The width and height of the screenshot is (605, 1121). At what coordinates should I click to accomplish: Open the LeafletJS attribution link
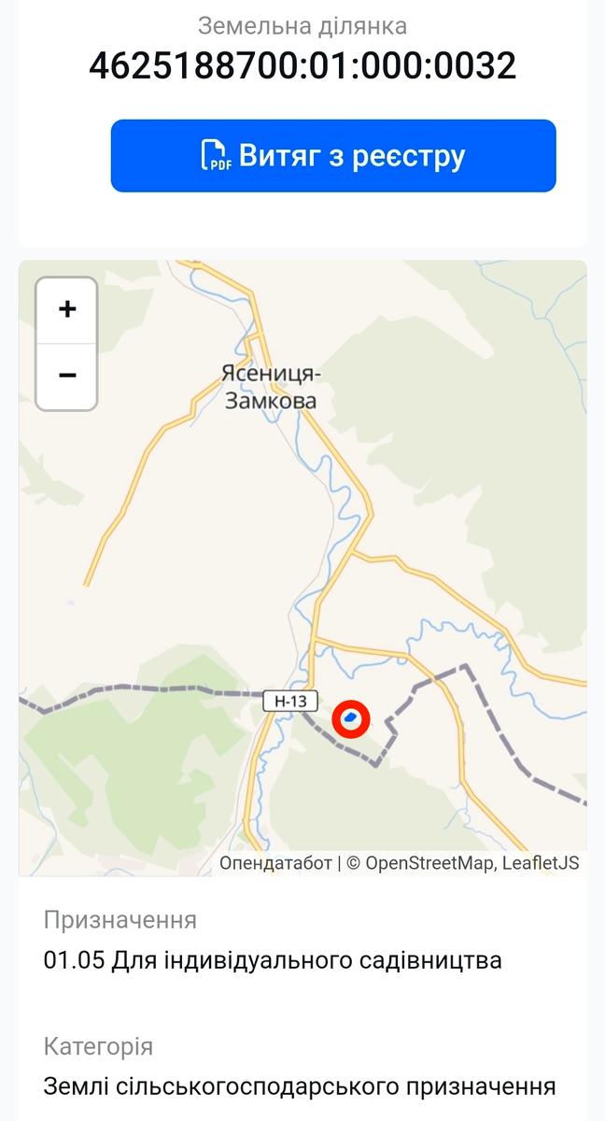click(x=541, y=863)
